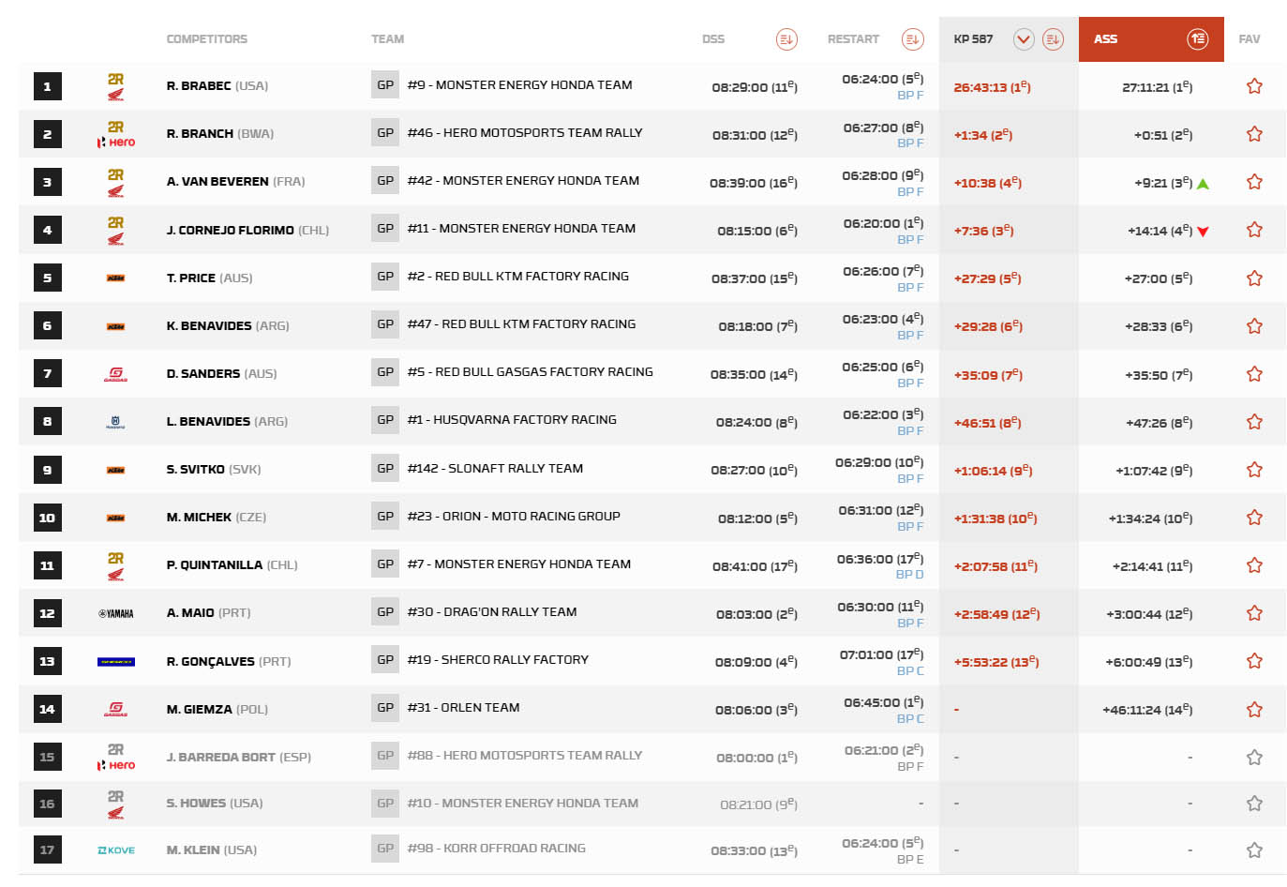
Task: Open competitor A. Van Beveren's profile
Action: pyautogui.click(x=217, y=182)
